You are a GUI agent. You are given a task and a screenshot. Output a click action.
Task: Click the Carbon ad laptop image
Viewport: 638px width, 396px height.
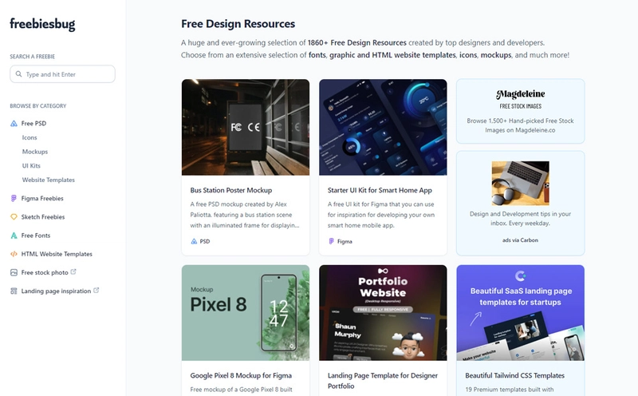(521, 184)
